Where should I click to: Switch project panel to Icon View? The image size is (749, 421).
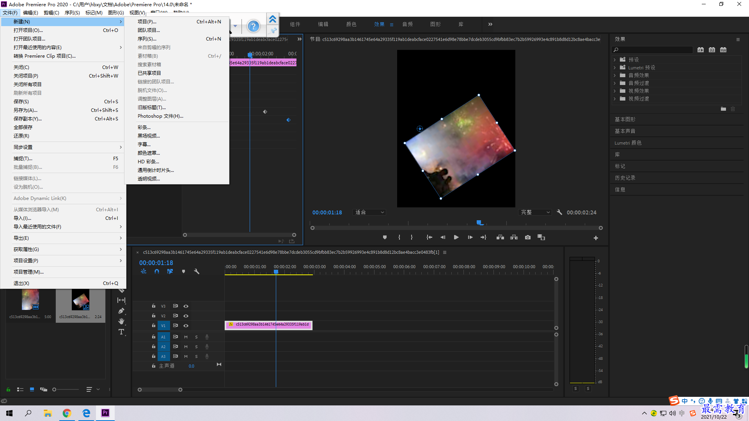[x=32, y=389]
